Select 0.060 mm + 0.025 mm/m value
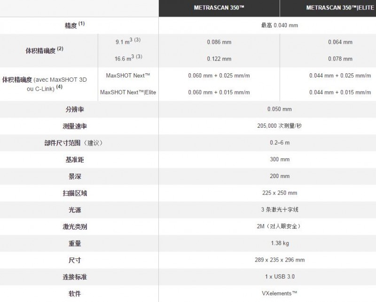Screen dimensions: 376x302 pyautogui.click(x=219, y=76)
